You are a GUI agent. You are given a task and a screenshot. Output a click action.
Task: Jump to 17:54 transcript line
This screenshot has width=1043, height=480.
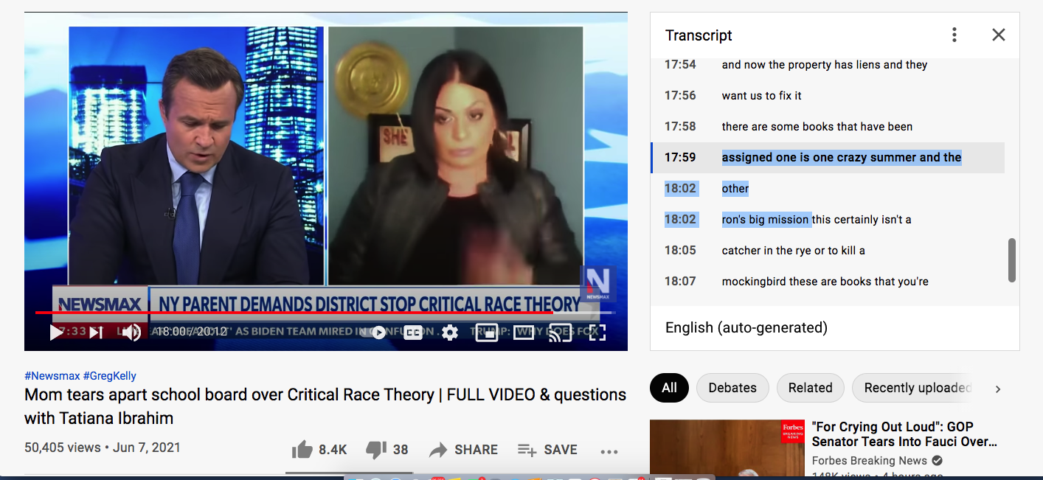tap(828, 65)
